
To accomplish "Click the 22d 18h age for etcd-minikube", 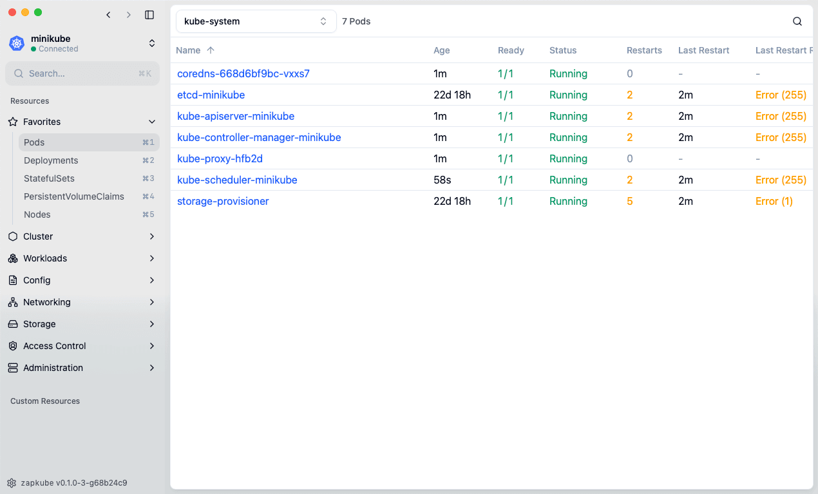I will 452,95.
